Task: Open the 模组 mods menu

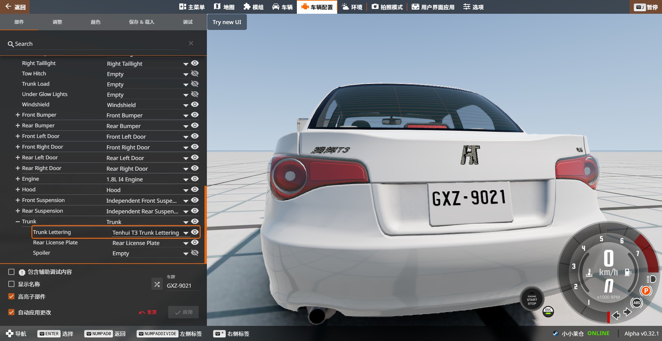Action: 253,7
